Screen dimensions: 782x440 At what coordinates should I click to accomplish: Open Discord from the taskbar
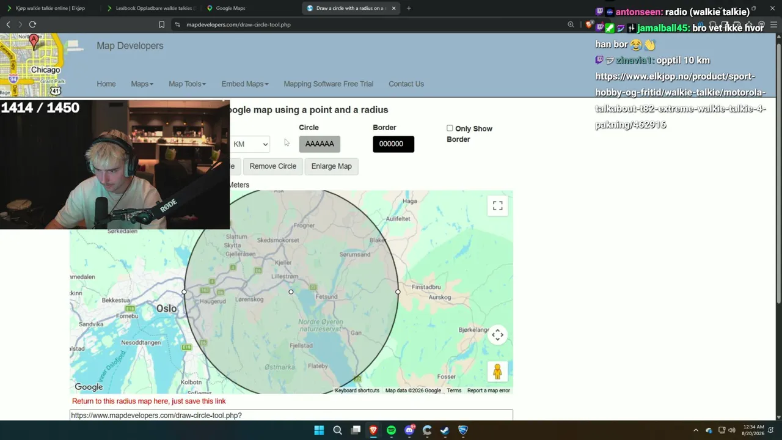click(409, 430)
